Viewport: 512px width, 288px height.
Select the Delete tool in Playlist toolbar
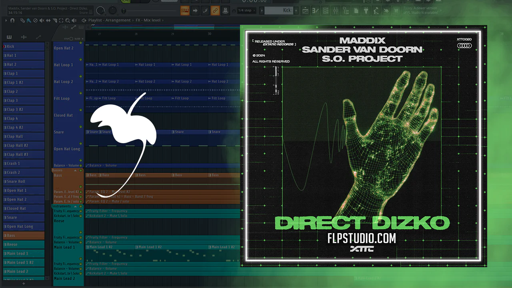[35, 20]
